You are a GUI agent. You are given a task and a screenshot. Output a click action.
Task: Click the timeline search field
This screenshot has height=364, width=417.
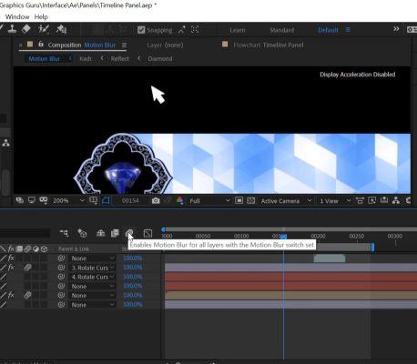point(25,233)
